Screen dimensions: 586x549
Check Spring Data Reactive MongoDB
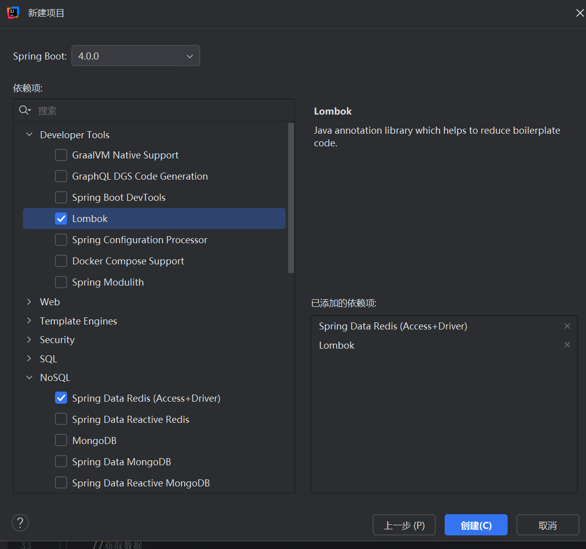(61, 483)
